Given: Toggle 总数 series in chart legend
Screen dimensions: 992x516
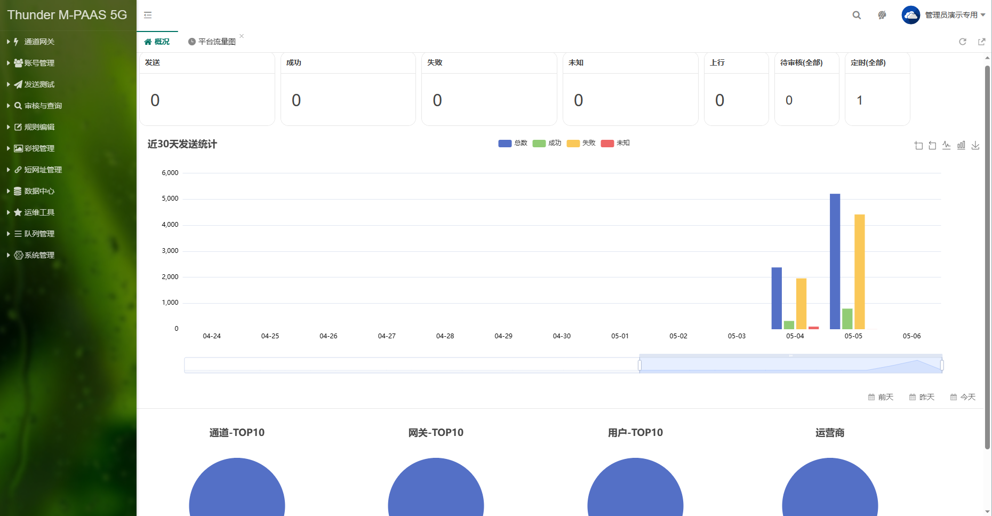Looking at the screenshot, I should pos(513,143).
